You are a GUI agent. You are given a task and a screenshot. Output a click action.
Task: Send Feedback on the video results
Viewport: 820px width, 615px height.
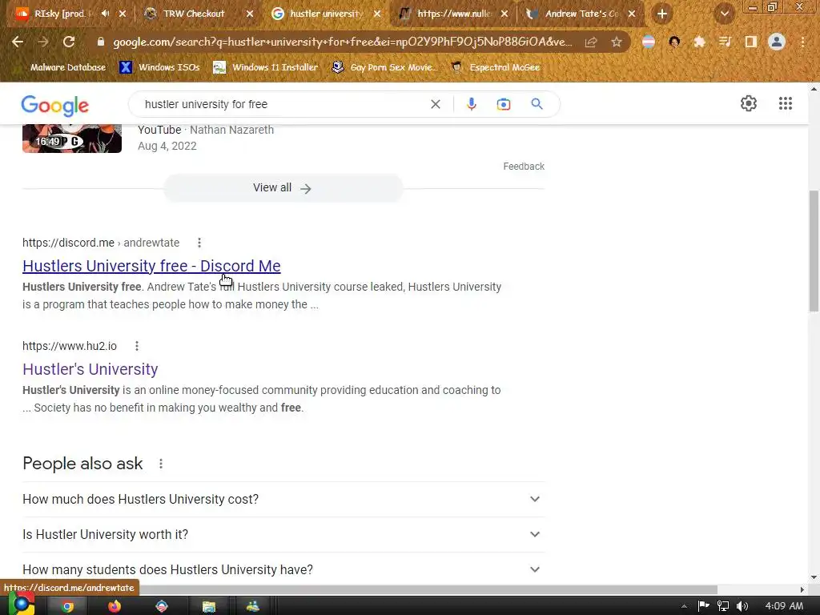(524, 167)
